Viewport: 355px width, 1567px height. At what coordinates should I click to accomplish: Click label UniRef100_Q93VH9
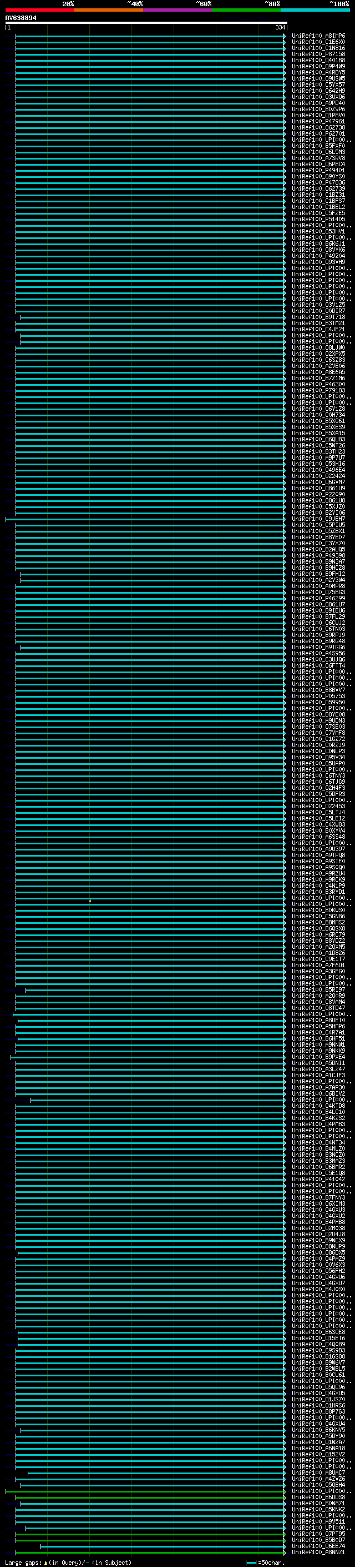click(318, 262)
